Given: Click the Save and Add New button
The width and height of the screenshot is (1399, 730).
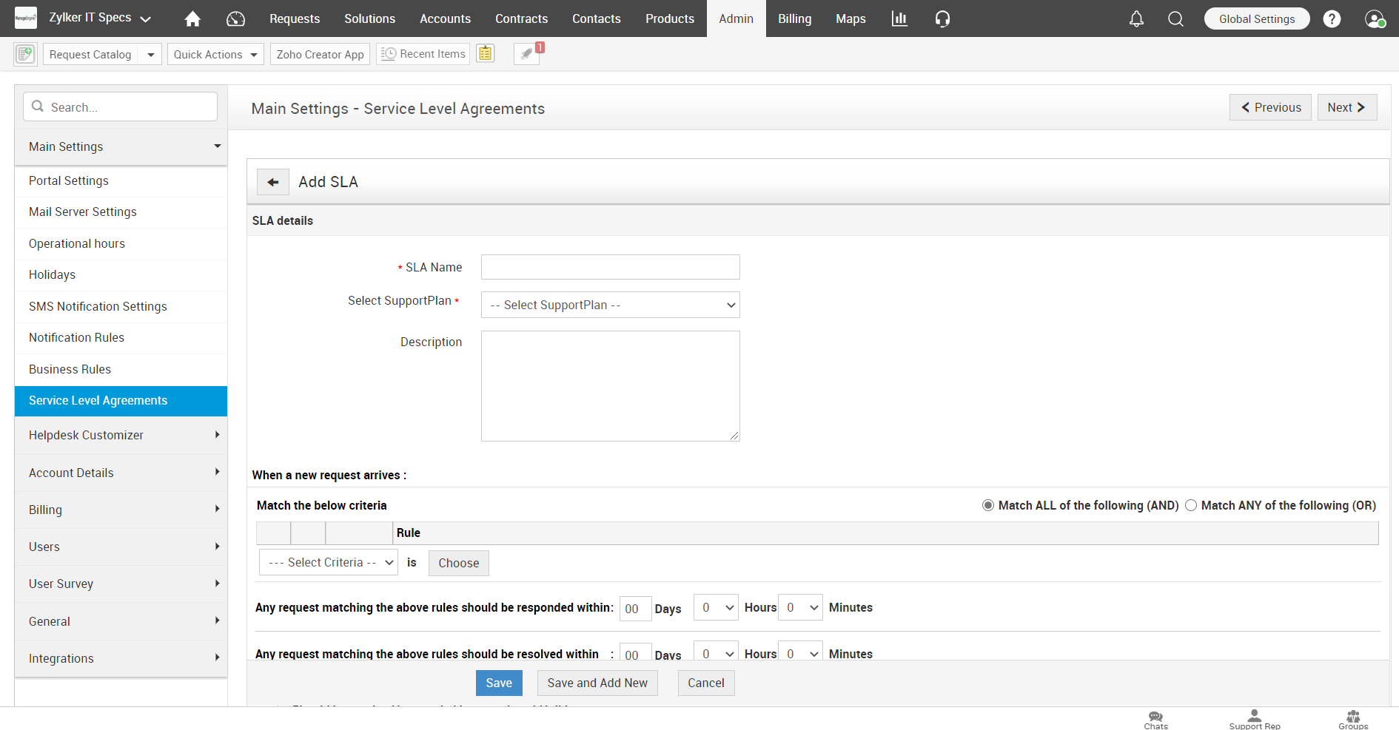Looking at the screenshot, I should point(597,683).
